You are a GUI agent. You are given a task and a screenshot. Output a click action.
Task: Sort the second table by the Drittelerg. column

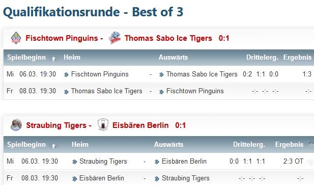(x=249, y=145)
